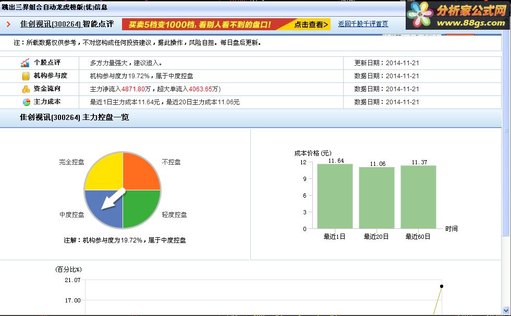The image size is (511, 316).
Task: Click the 11.64 bar value label
Action: (x=336, y=161)
